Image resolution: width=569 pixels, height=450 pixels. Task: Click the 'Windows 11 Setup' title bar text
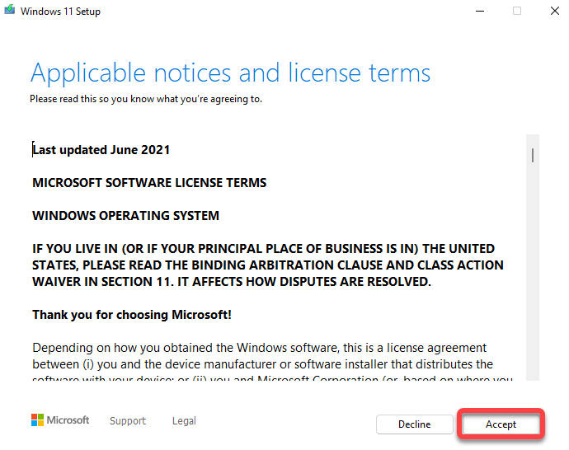point(60,12)
